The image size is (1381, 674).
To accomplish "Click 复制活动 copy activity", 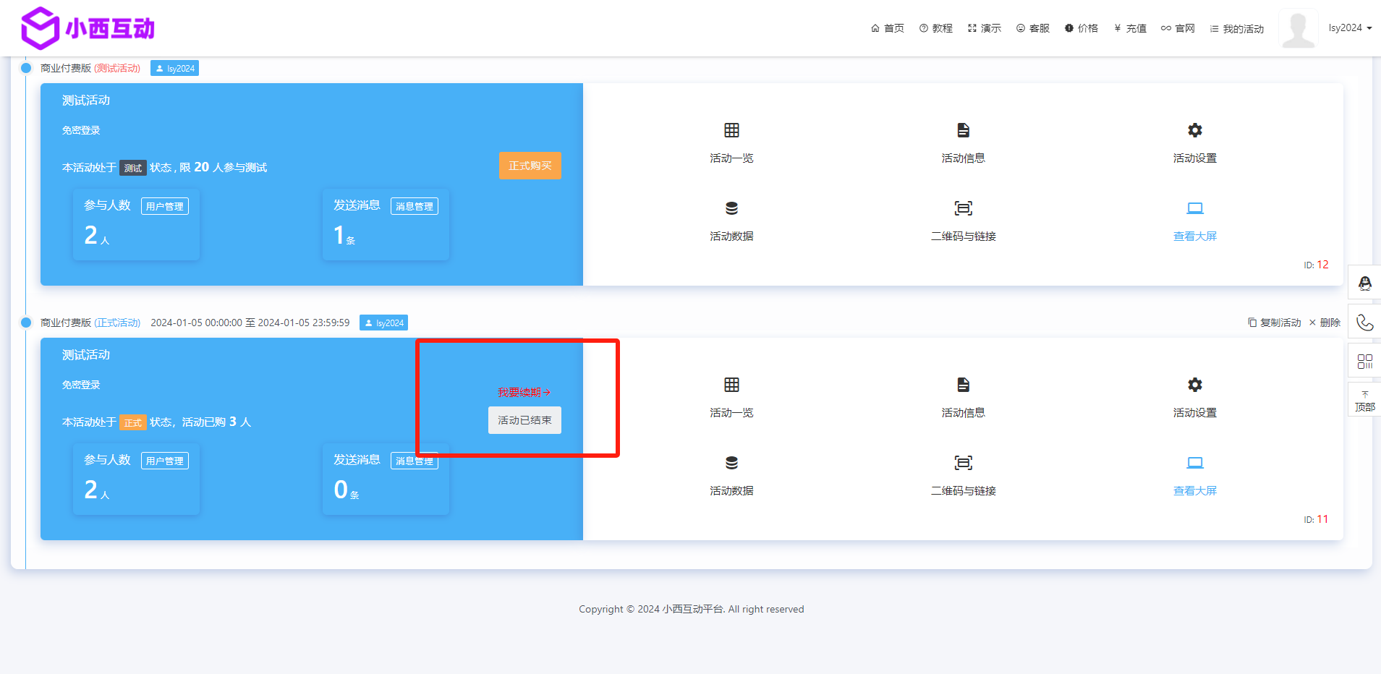I will (1275, 323).
